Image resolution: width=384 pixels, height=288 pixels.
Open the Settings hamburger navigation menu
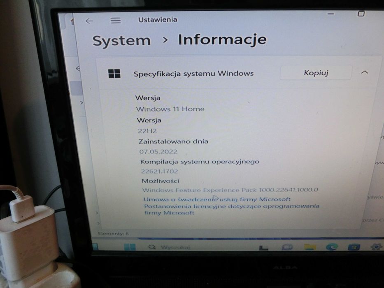pyautogui.click(x=116, y=20)
